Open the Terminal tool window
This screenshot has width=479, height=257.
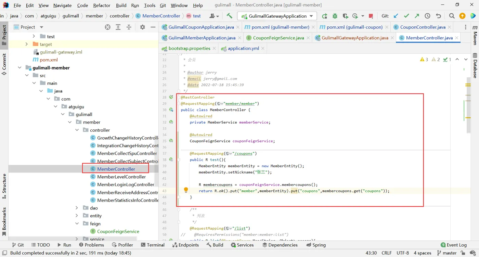[x=153, y=245]
